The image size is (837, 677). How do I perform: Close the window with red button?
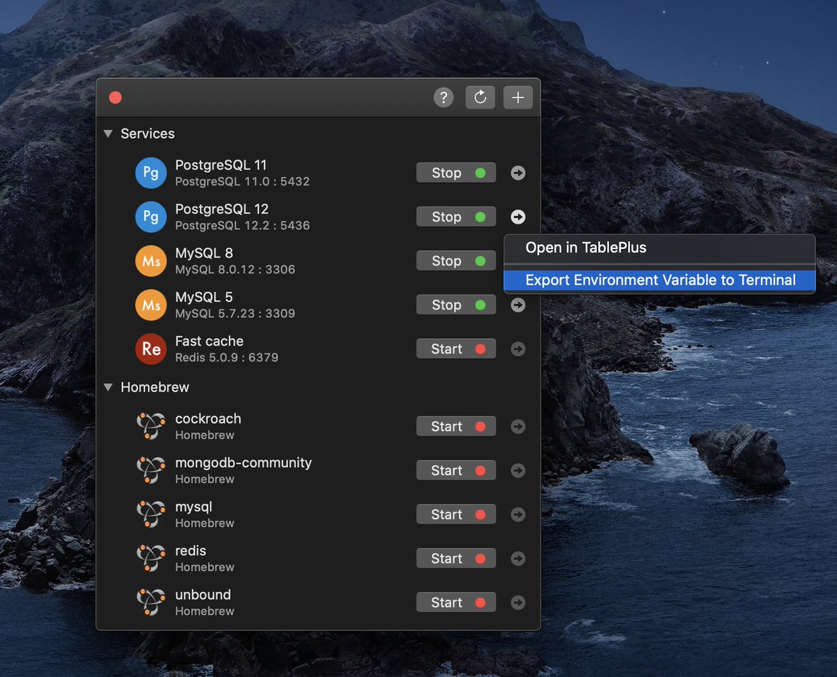click(115, 98)
